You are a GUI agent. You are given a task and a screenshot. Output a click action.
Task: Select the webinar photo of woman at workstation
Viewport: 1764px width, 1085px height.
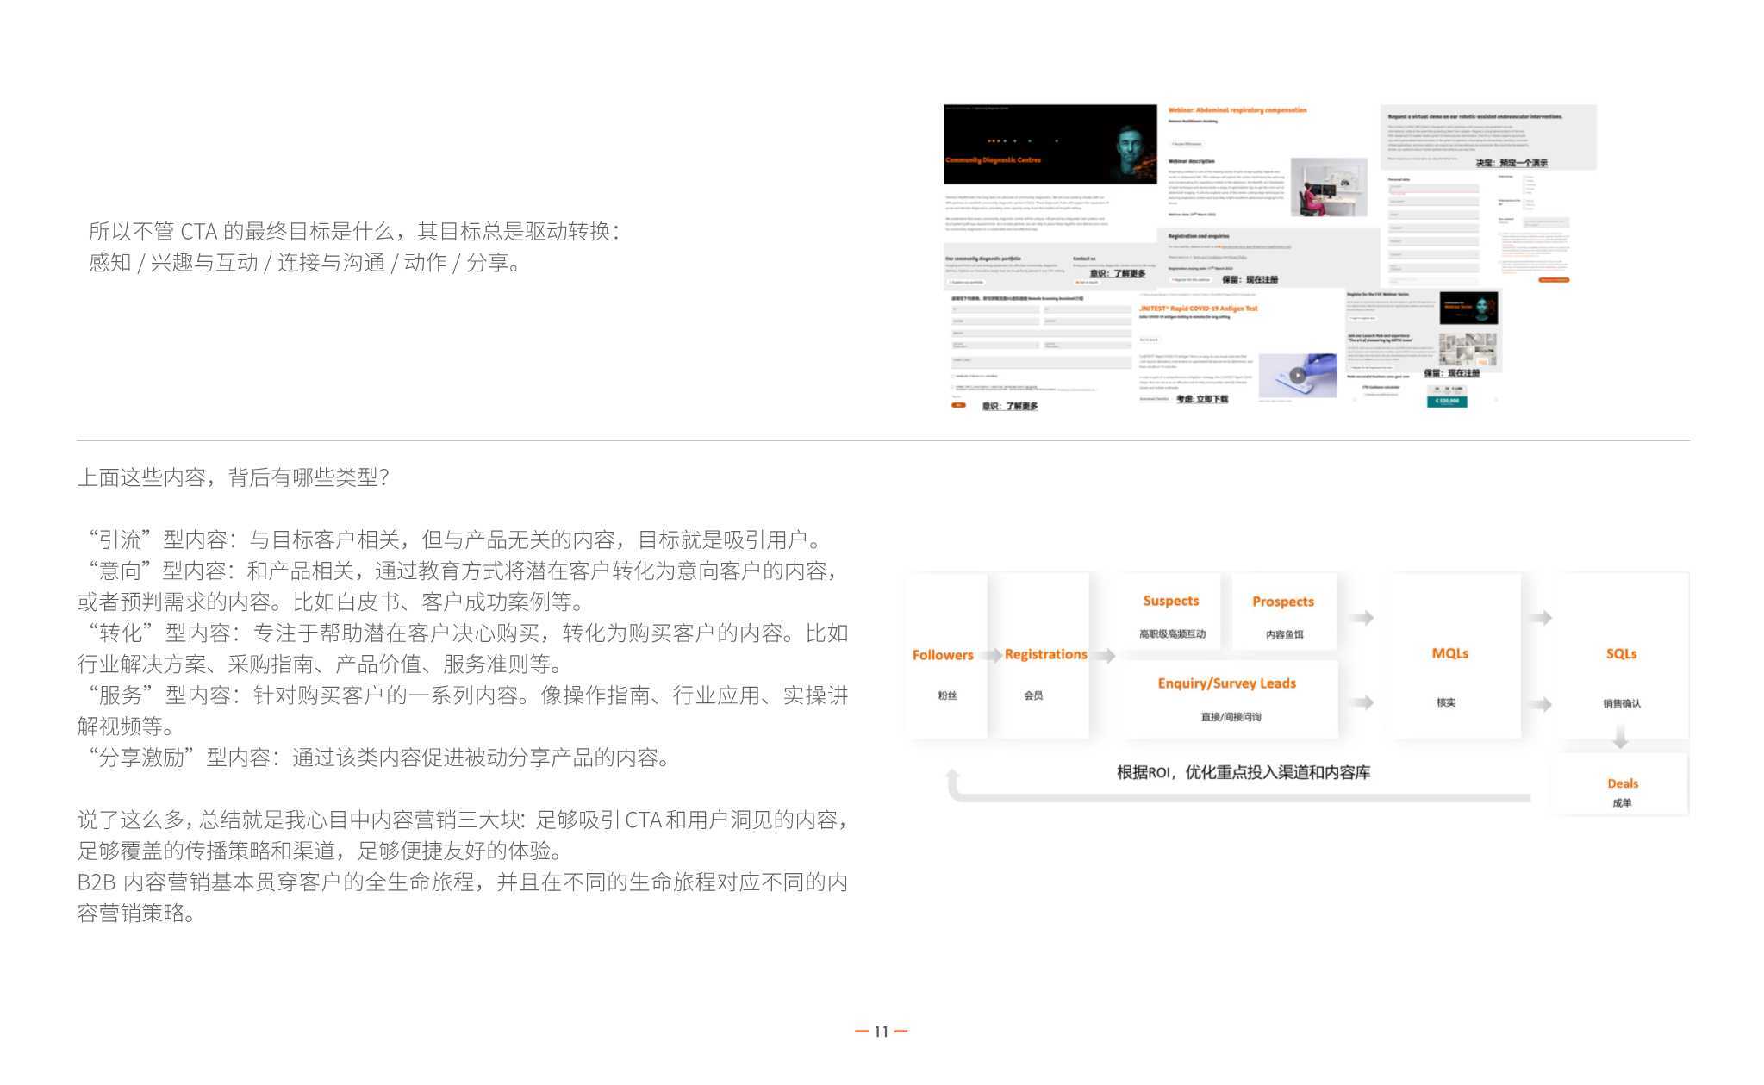tap(1329, 188)
